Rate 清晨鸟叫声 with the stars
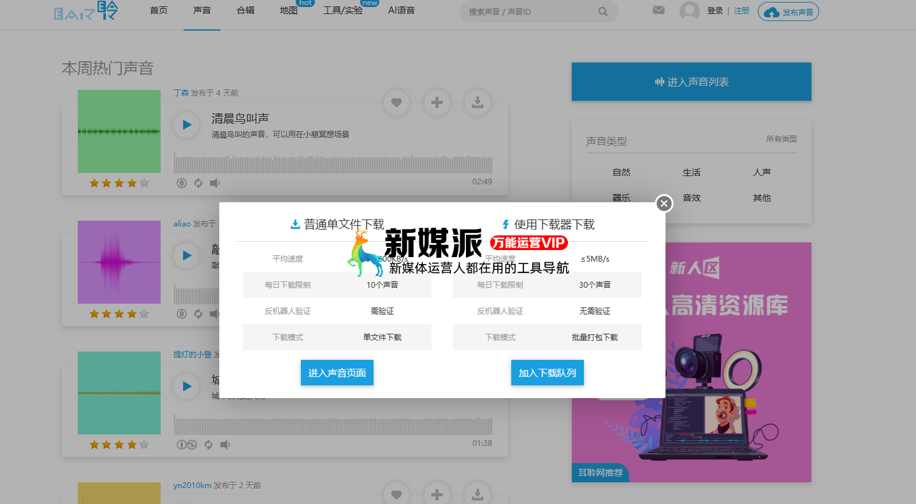 tap(119, 183)
